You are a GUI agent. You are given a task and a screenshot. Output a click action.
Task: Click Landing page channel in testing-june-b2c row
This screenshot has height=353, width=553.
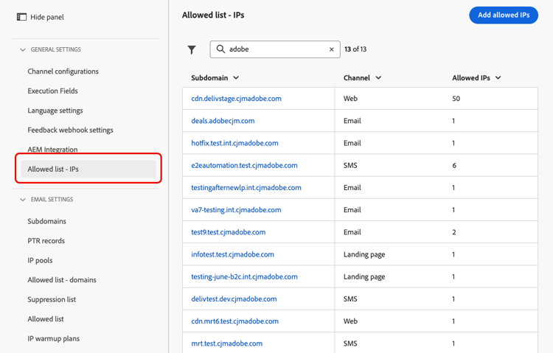click(364, 276)
